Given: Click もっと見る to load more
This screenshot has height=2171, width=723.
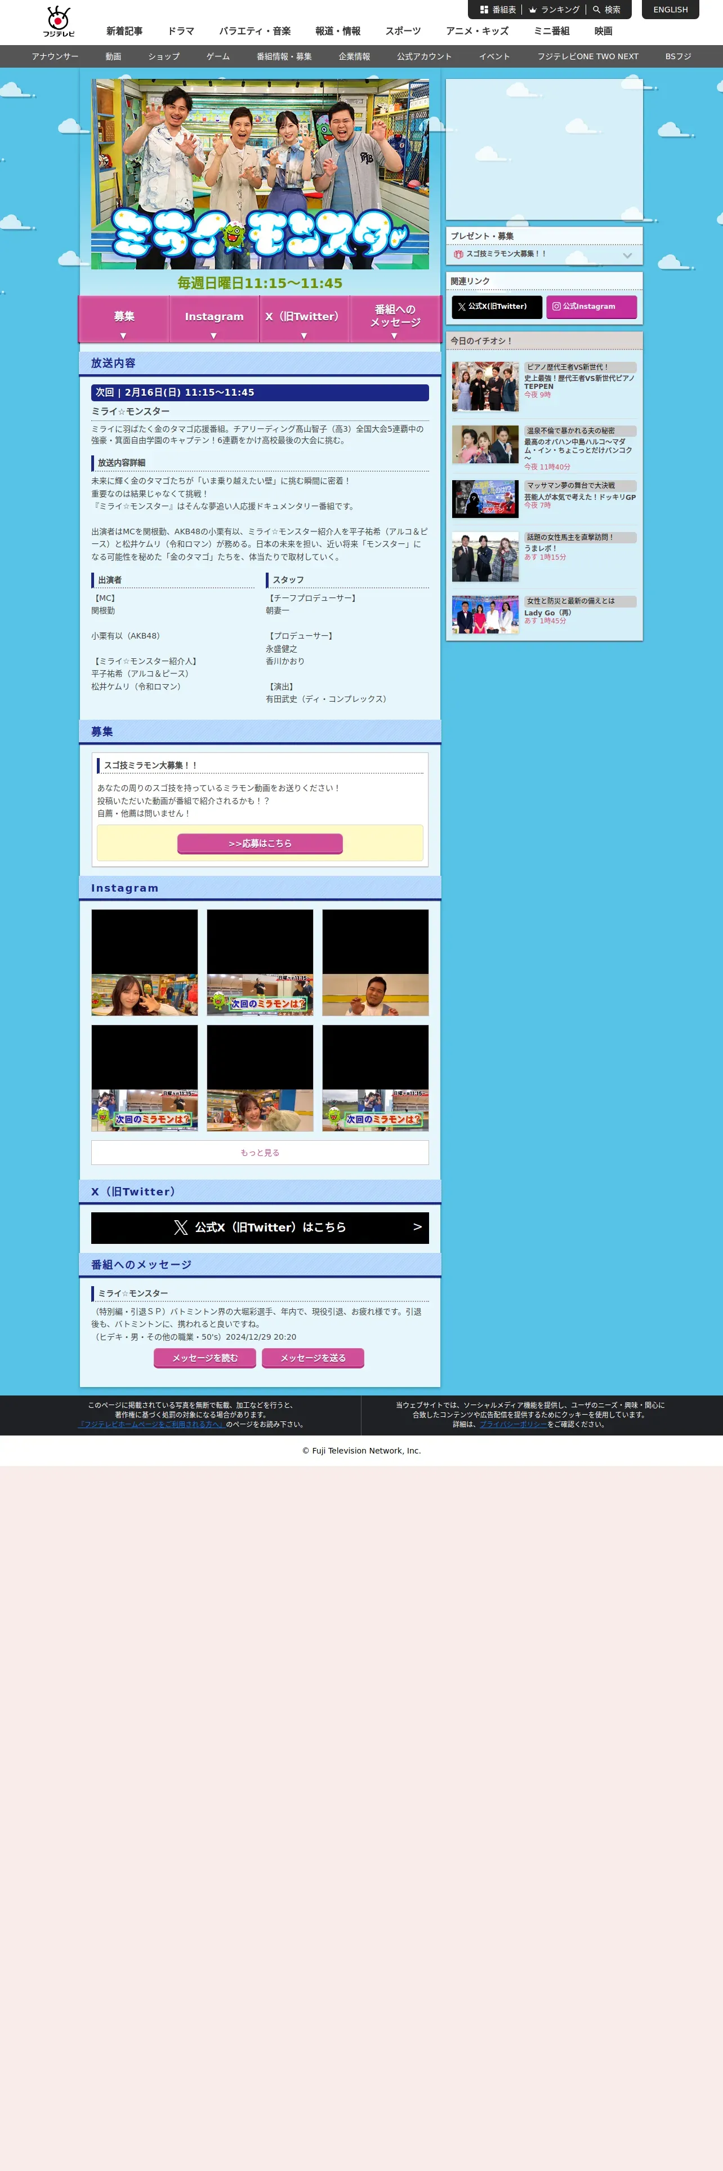Looking at the screenshot, I should click(260, 1153).
